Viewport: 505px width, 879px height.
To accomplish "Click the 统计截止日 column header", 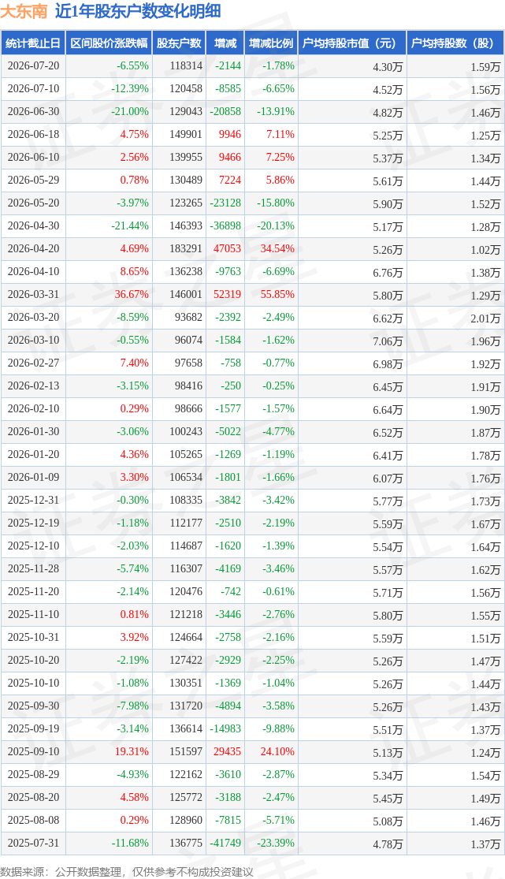I will coord(32,43).
